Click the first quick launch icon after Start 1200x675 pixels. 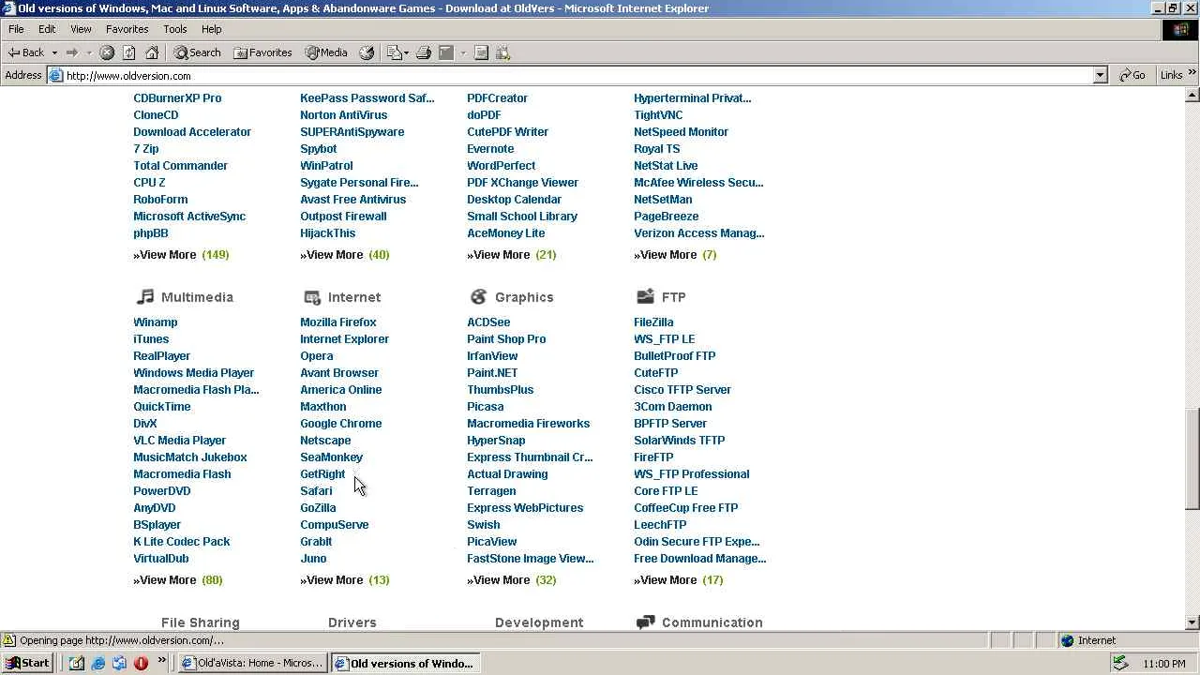click(x=76, y=663)
